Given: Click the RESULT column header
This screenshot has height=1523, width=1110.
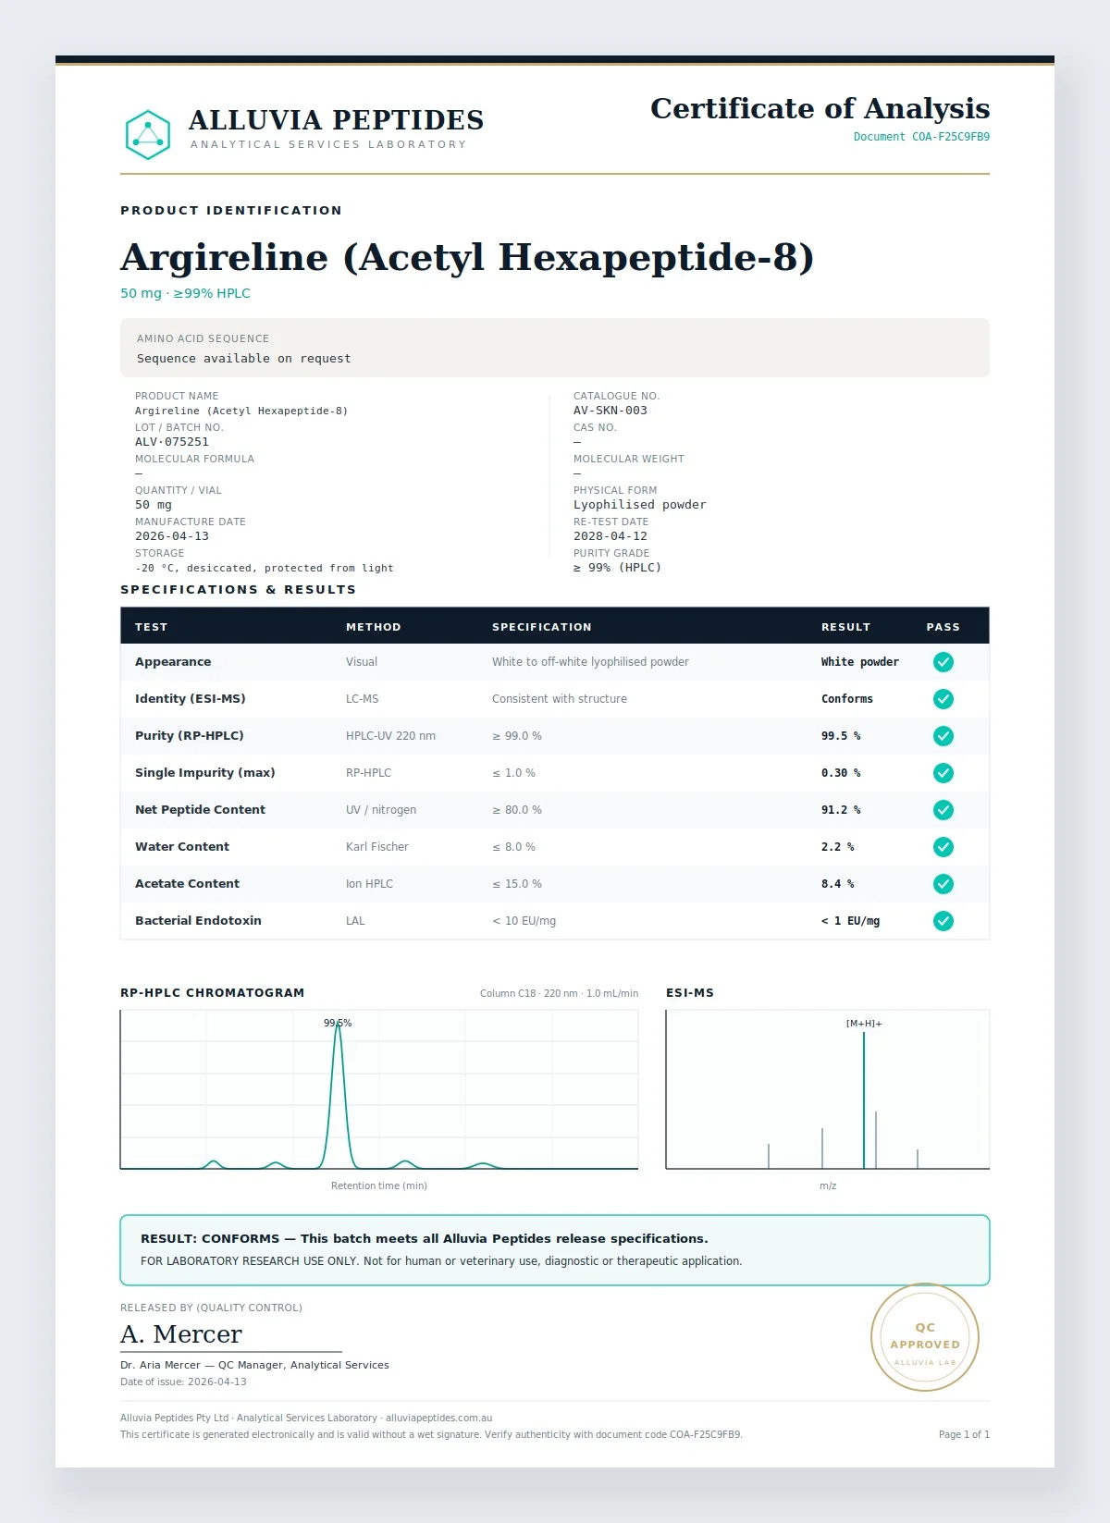Looking at the screenshot, I should point(846,627).
